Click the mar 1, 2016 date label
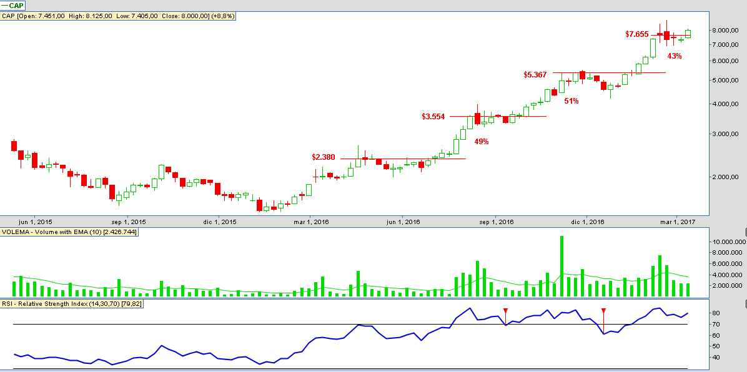747x372 pixels. (312, 222)
